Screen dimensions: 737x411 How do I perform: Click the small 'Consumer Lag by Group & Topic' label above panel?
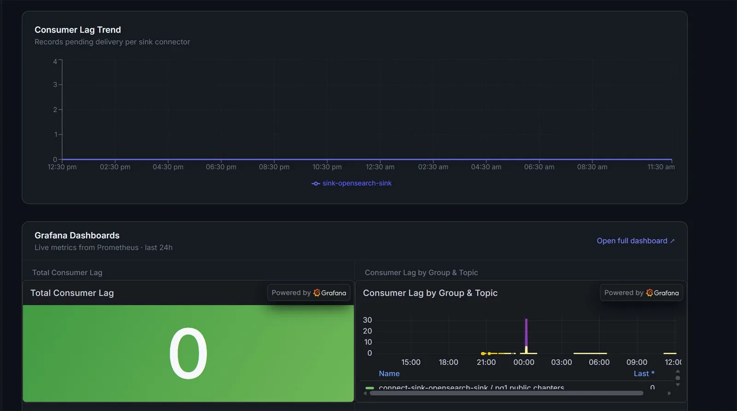click(421, 273)
